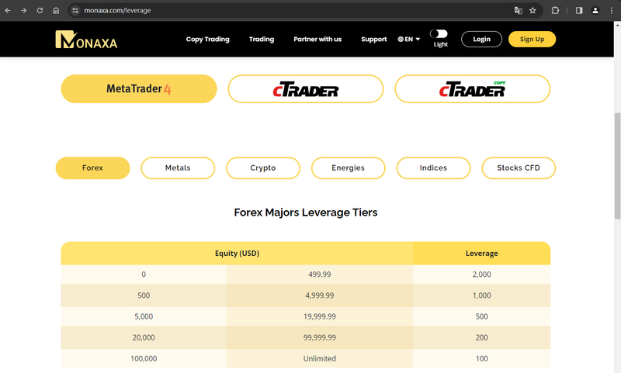Select the Stocks CFD instrument tab
This screenshot has height=373, width=621.
pyautogui.click(x=519, y=168)
